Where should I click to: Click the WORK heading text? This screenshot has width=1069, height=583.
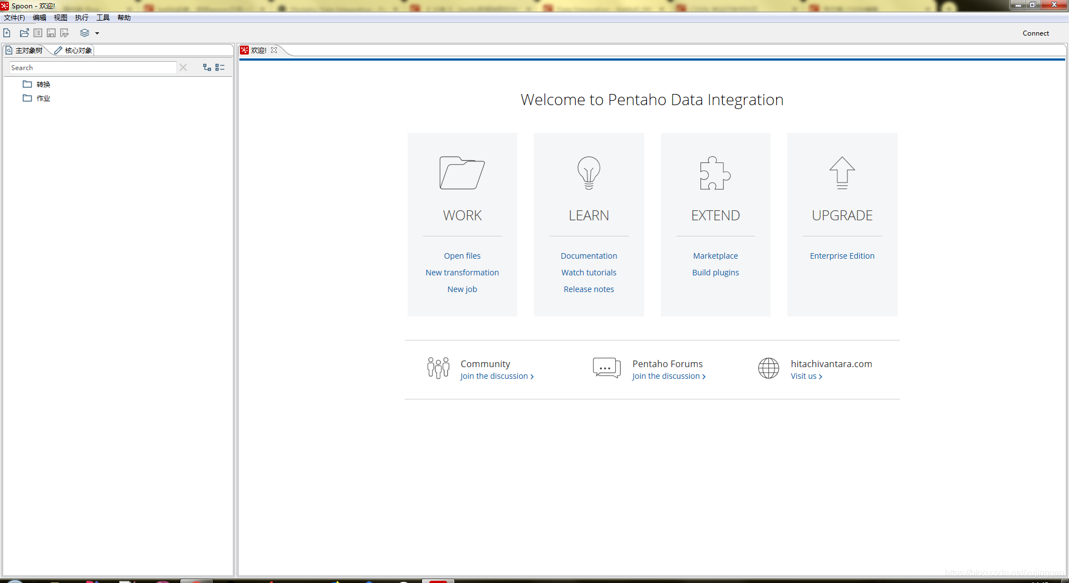point(462,216)
